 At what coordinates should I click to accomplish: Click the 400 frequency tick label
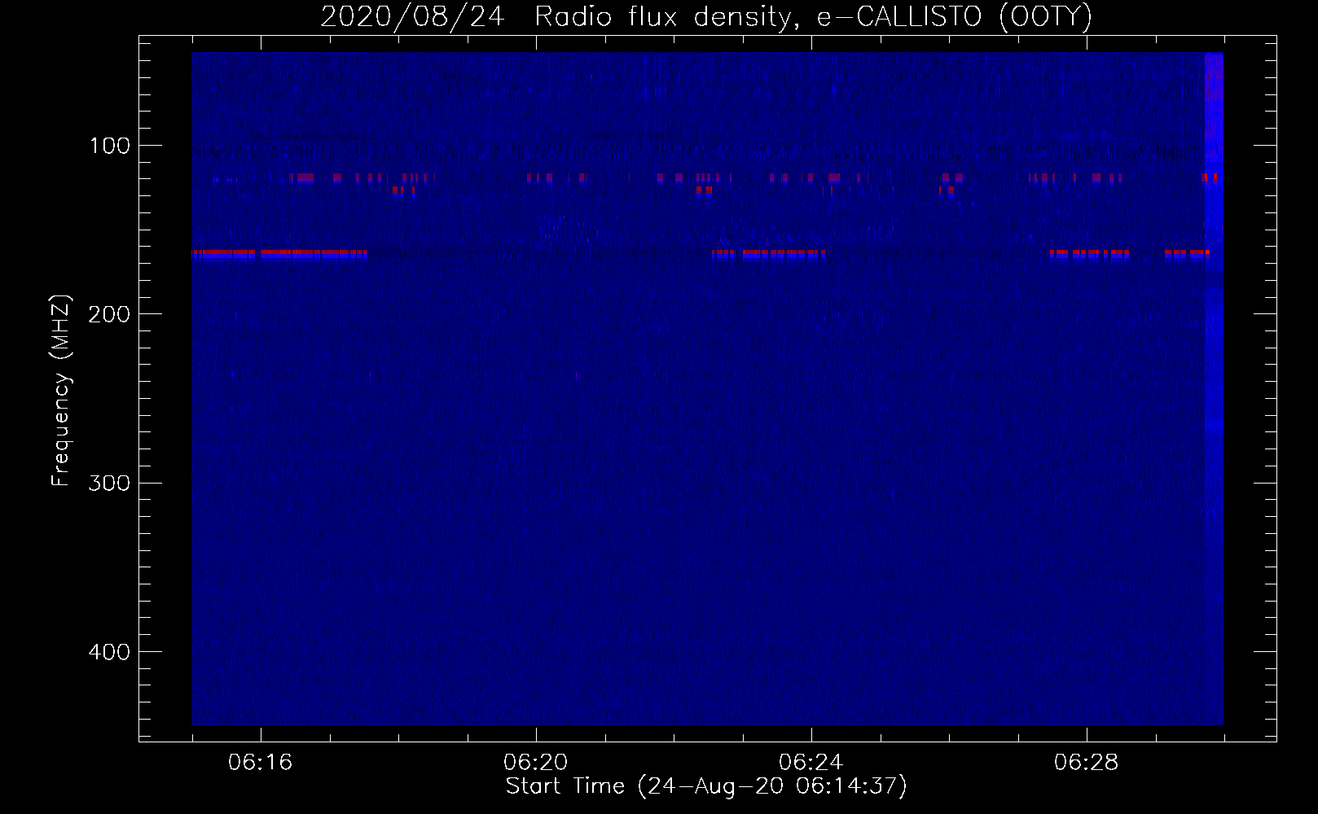point(109,652)
